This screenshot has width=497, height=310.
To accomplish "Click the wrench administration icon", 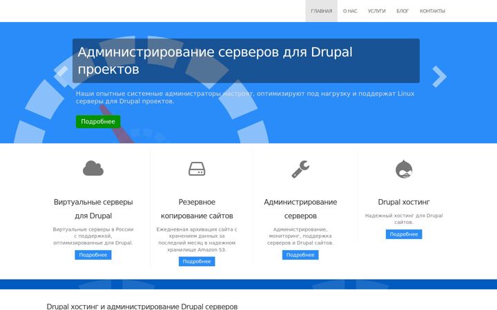I will point(300,169).
